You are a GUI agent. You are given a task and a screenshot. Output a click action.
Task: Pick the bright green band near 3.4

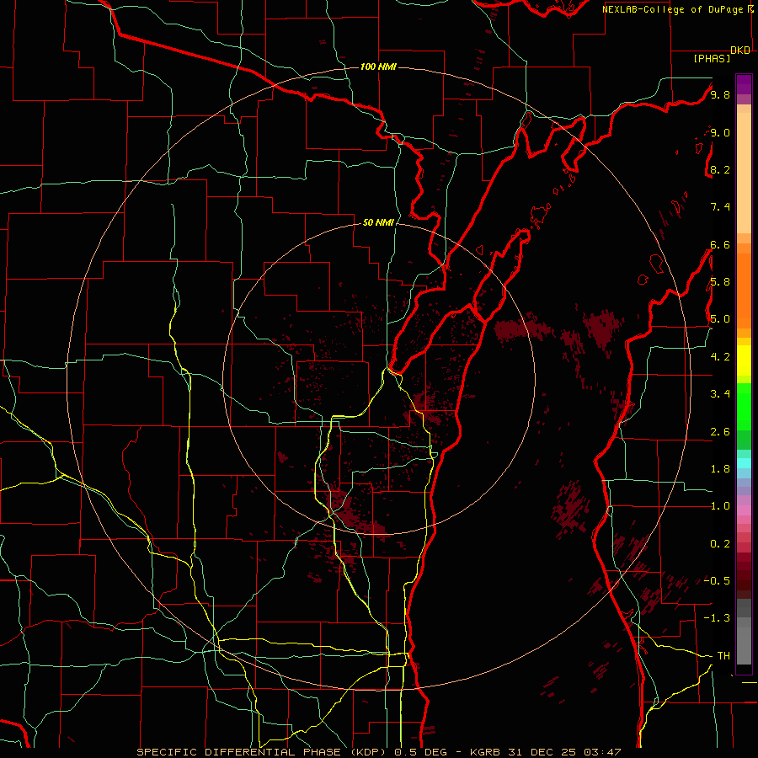[744, 405]
